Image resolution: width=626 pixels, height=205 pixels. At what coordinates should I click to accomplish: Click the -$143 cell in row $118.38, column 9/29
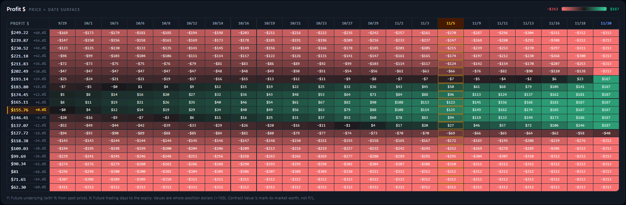click(62, 141)
